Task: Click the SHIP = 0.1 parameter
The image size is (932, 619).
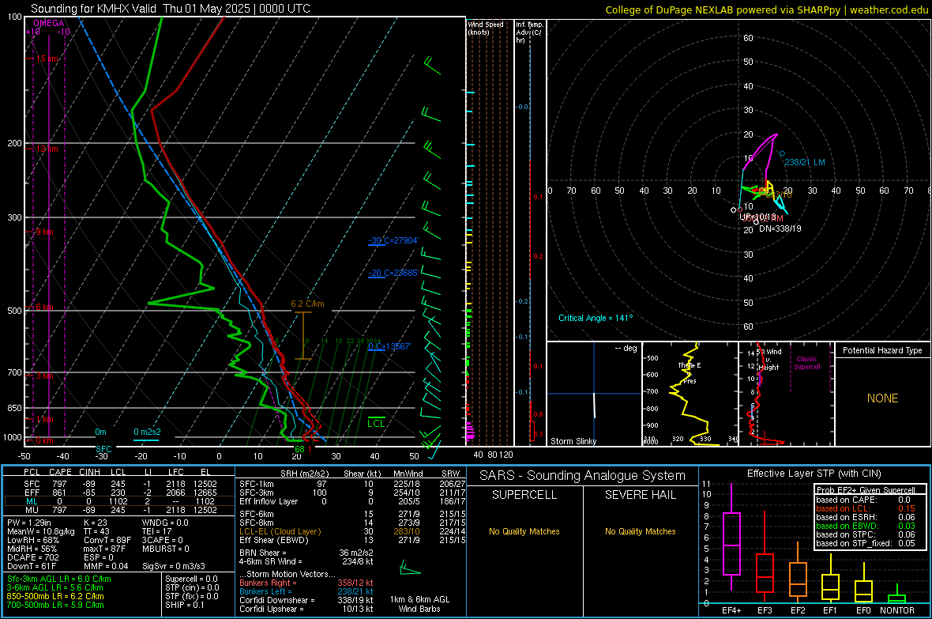Action: click(185, 605)
